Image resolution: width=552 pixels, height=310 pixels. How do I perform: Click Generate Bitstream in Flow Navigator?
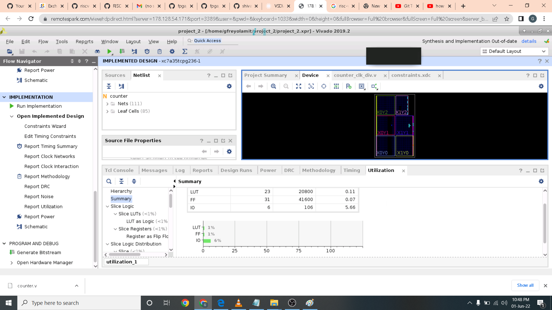click(39, 253)
